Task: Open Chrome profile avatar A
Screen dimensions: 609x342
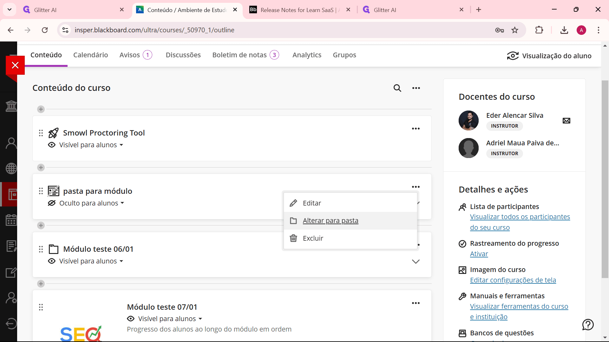Action: click(x=581, y=30)
